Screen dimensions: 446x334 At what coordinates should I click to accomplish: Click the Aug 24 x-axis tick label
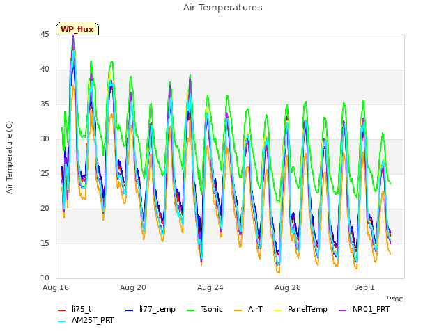(210, 287)
